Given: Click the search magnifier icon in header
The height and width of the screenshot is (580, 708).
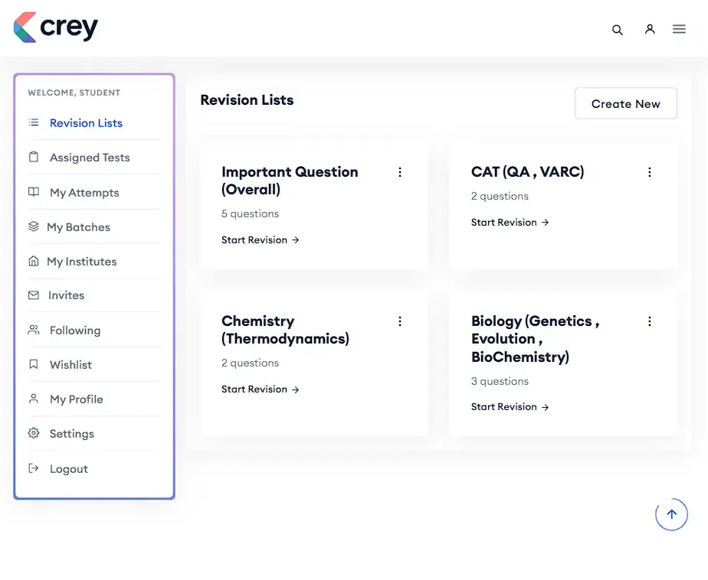Looking at the screenshot, I should [x=617, y=30].
